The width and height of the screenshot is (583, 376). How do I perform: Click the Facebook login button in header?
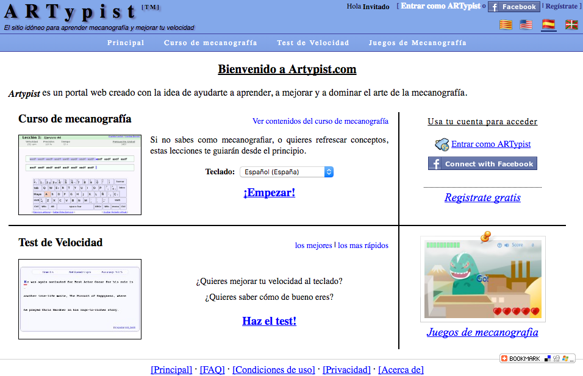[x=514, y=7]
